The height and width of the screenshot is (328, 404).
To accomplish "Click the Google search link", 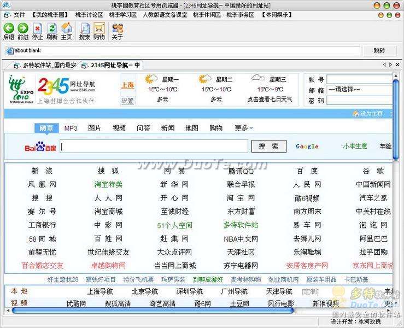I will 307,147.
